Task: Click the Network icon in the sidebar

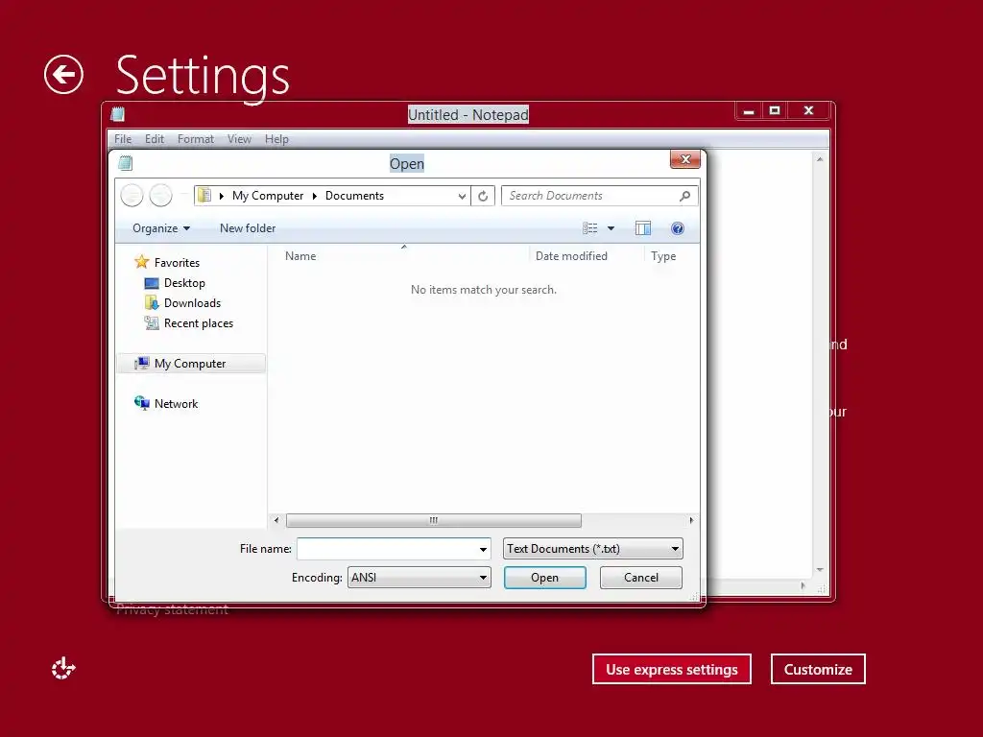Action: (x=142, y=403)
